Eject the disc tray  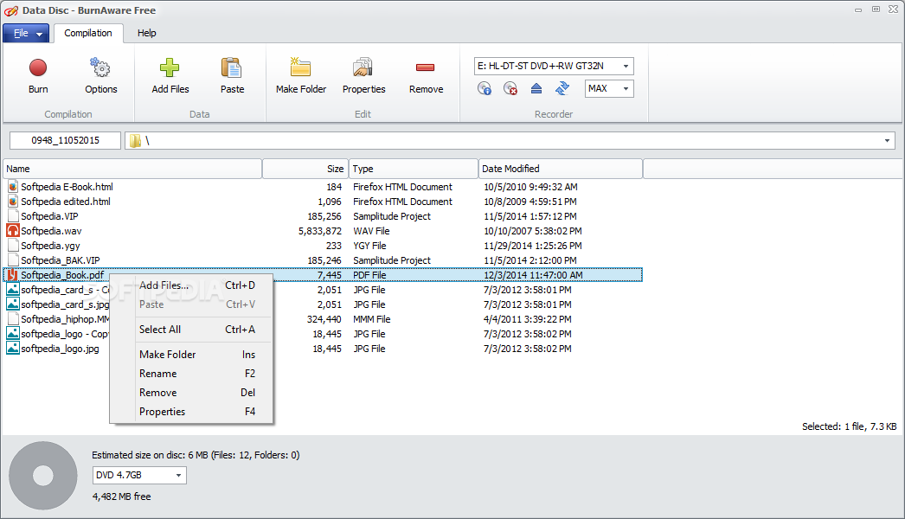[536, 88]
